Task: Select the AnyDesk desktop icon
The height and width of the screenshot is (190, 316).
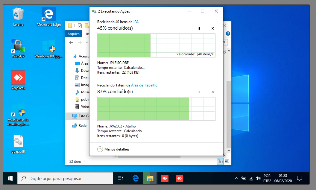Action: (18, 78)
